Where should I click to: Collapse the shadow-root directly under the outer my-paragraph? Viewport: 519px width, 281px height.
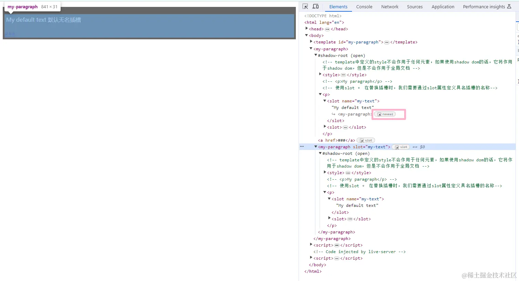315,55
